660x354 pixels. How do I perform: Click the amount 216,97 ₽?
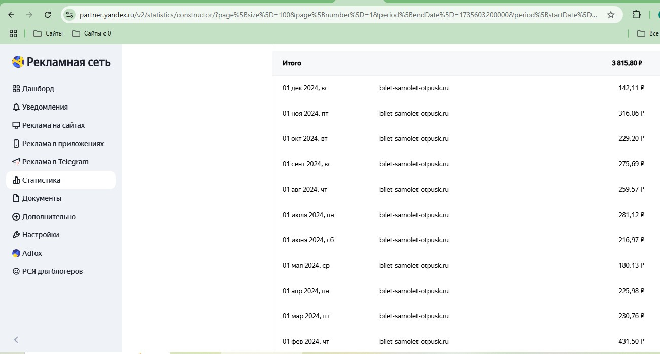coord(631,240)
